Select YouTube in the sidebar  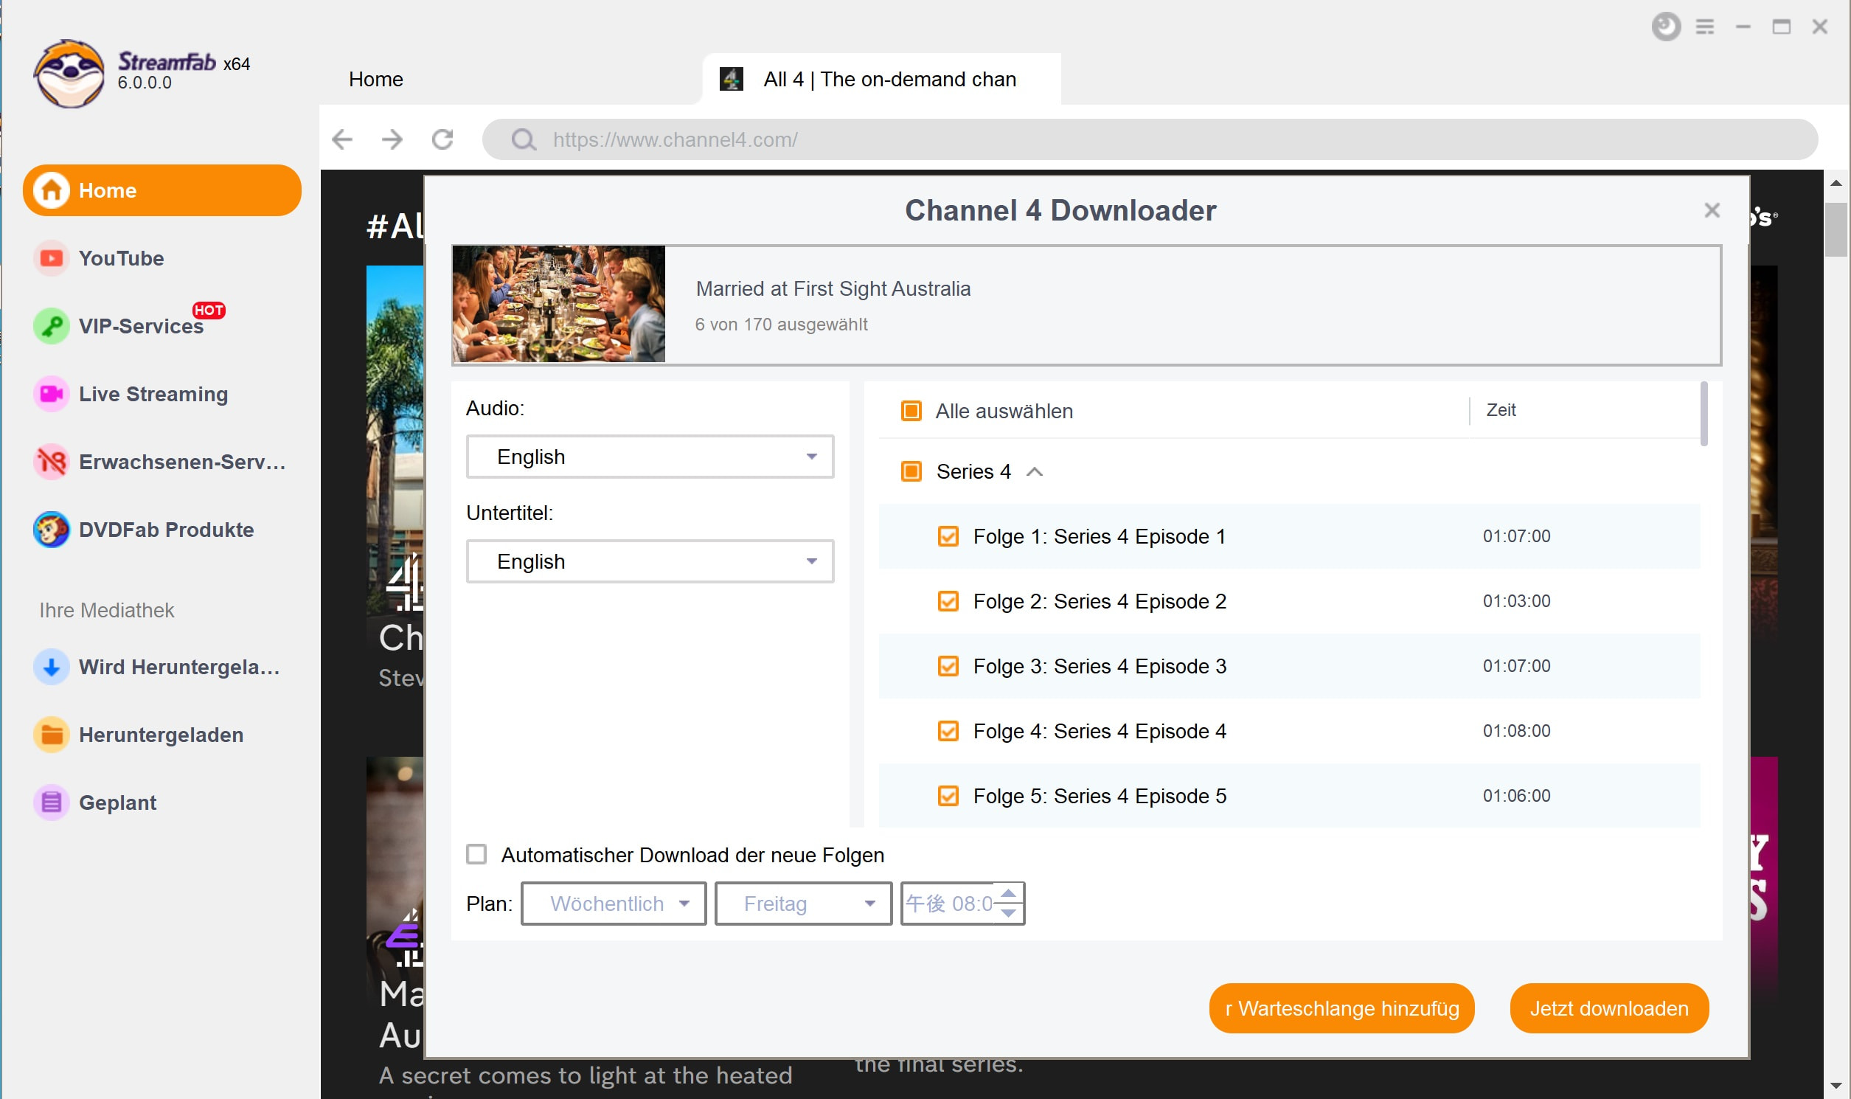[x=122, y=258]
